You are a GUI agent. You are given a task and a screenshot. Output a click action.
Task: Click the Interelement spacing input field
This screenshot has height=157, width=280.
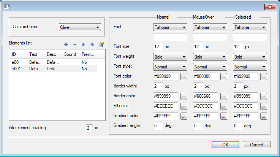pos(89,128)
